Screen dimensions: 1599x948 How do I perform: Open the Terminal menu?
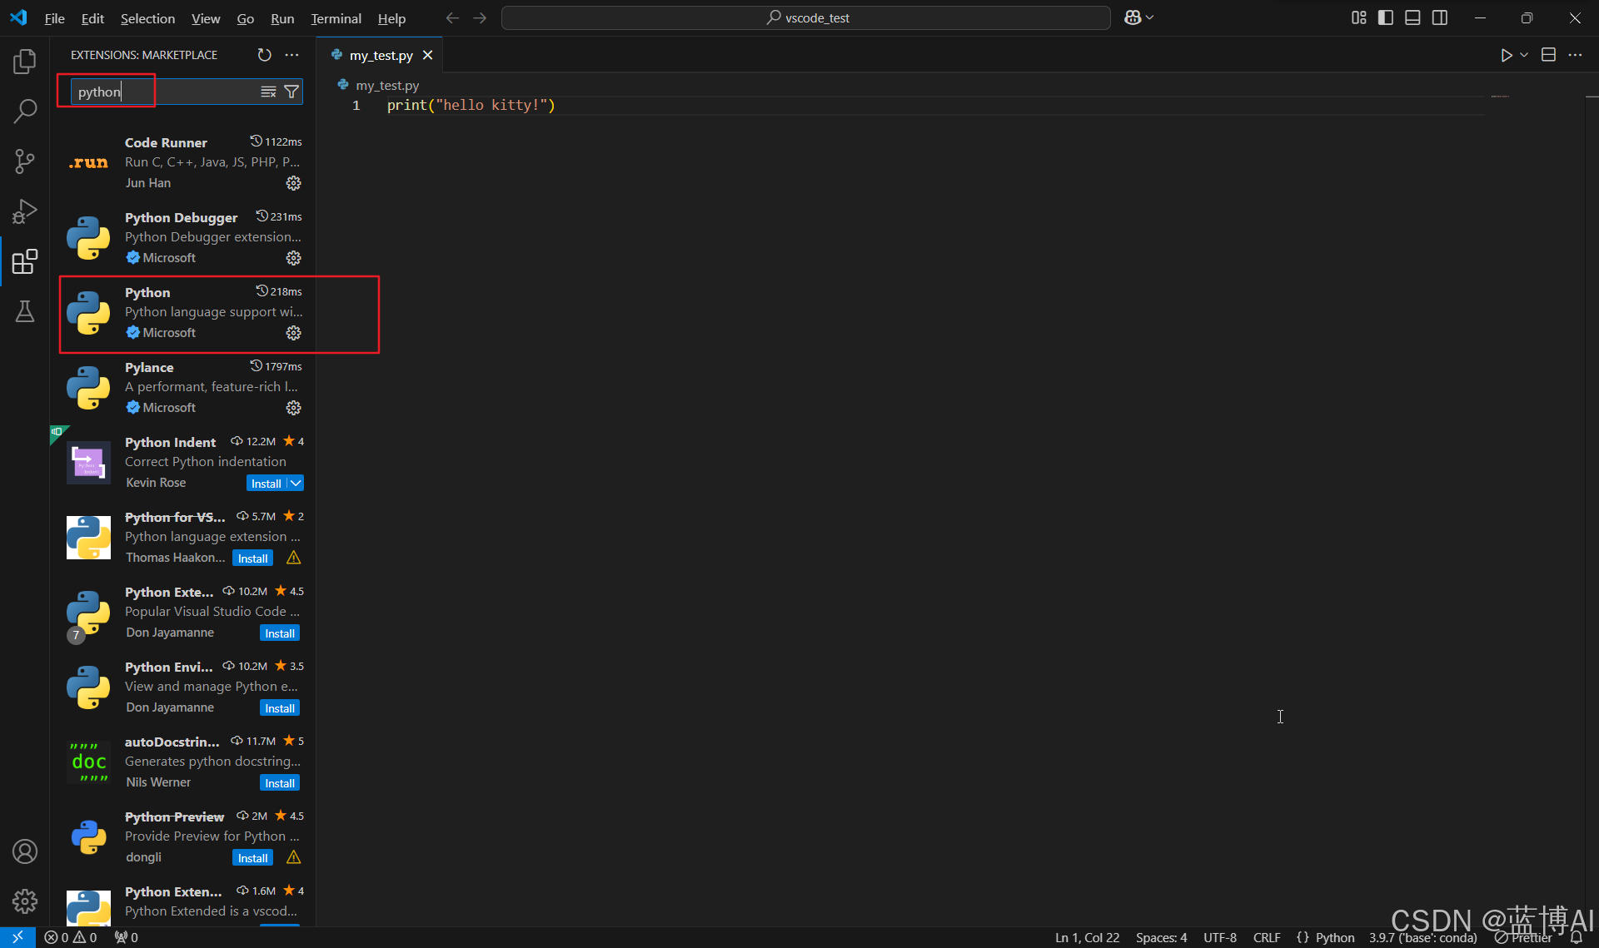pos(336,18)
